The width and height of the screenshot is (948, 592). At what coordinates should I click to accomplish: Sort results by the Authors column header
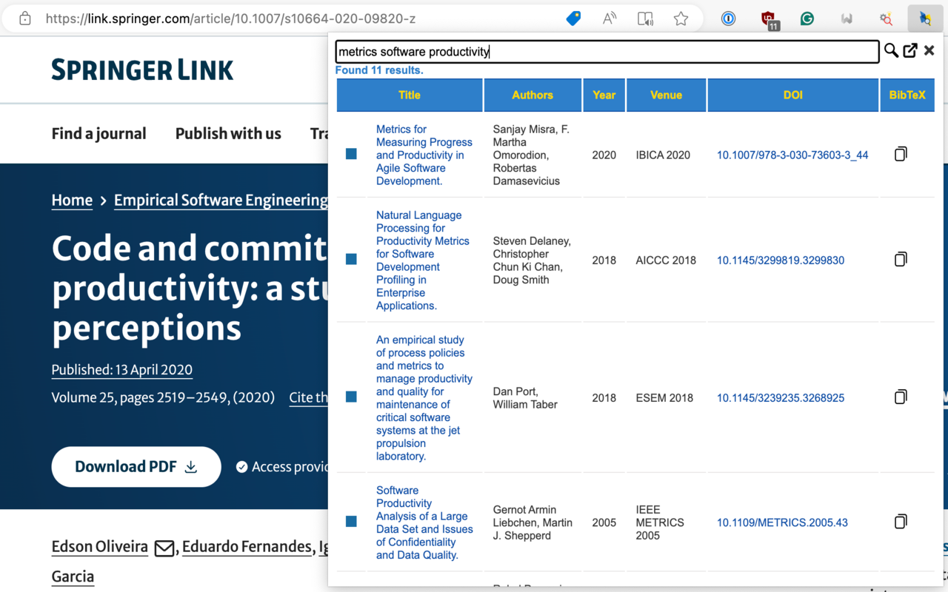533,95
